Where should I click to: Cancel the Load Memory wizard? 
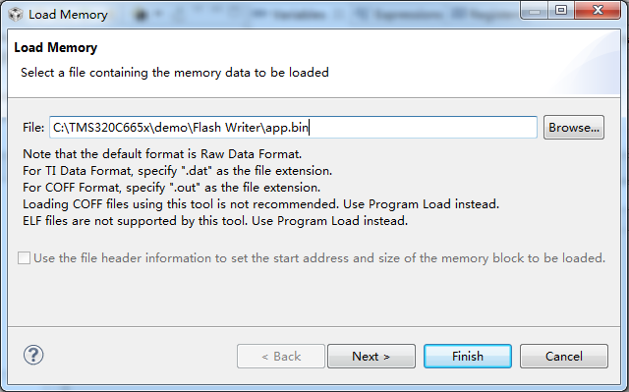pyautogui.click(x=563, y=356)
